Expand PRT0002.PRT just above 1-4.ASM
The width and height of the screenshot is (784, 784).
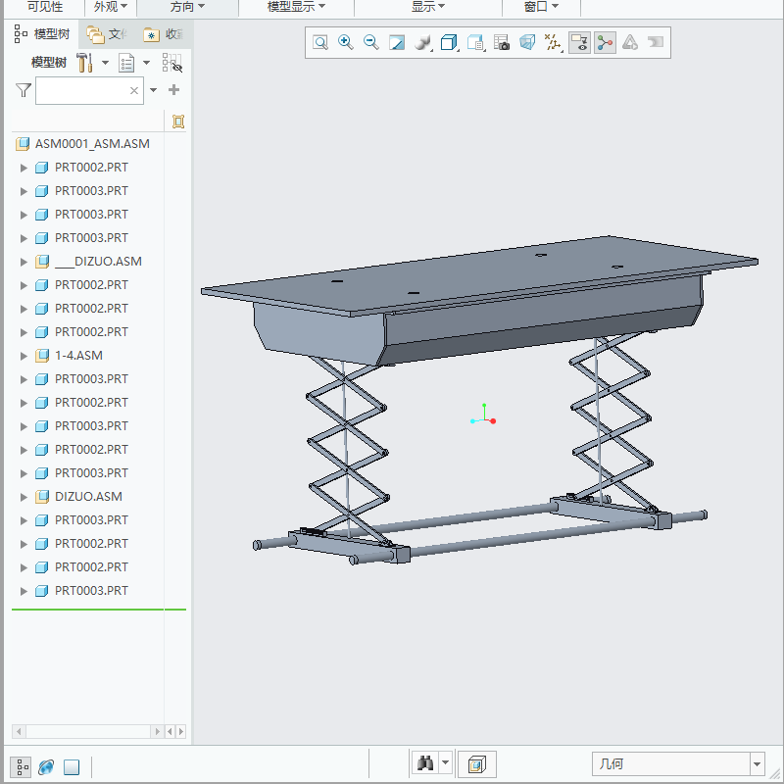[x=23, y=332]
